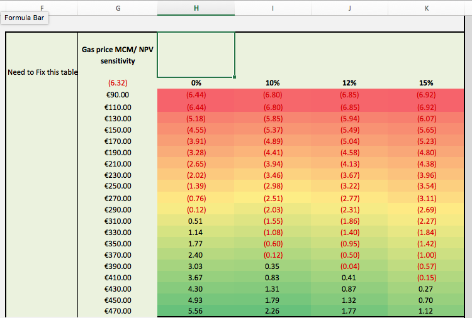Click the €390.00 price cell

(118, 266)
